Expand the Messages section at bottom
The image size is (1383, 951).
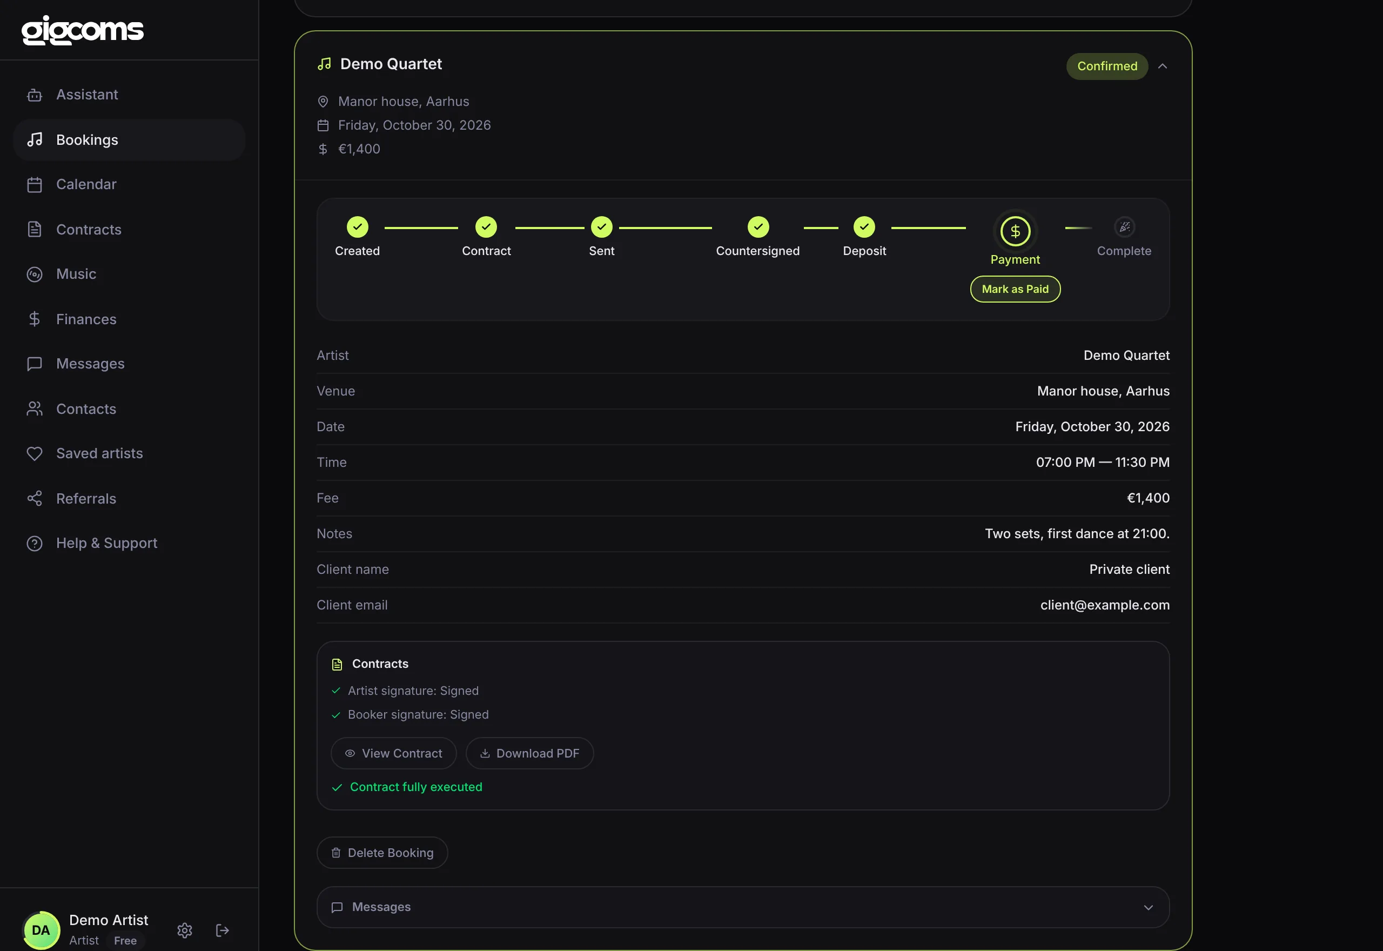click(743, 907)
